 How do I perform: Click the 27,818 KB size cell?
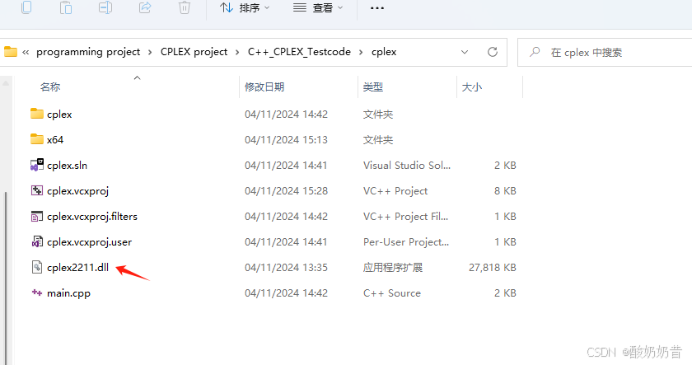(493, 268)
